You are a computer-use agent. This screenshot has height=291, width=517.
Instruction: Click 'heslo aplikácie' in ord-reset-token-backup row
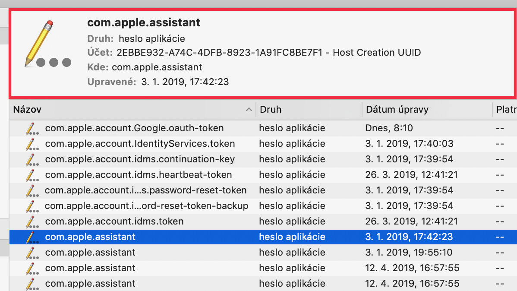click(292, 206)
